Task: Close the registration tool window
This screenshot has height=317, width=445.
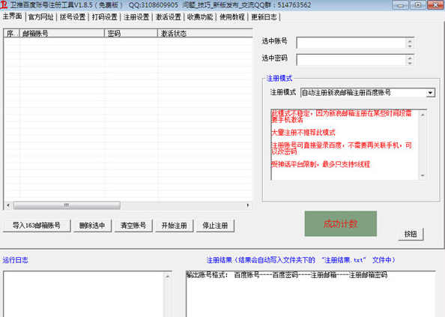Action: pyautogui.click(x=435, y=4)
